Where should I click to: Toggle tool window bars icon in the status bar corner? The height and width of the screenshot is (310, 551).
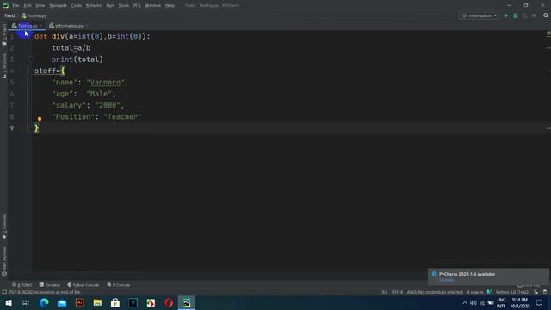pyautogui.click(x=4, y=292)
